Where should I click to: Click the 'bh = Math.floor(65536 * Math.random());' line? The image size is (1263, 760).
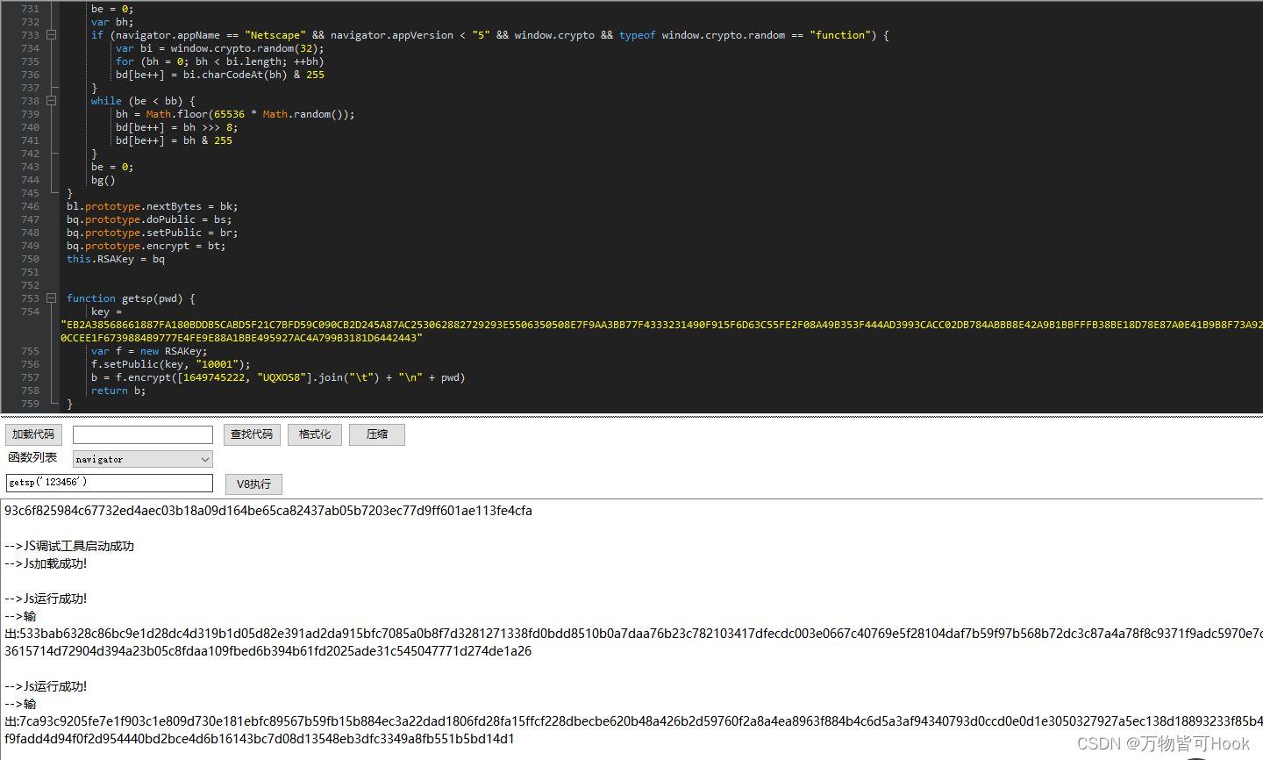pos(235,114)
